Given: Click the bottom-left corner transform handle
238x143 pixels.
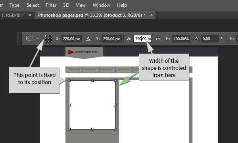Looking at the screenshot, I should tap(69, 129).
